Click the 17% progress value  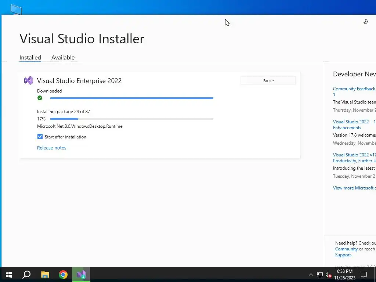click(41, 119)
